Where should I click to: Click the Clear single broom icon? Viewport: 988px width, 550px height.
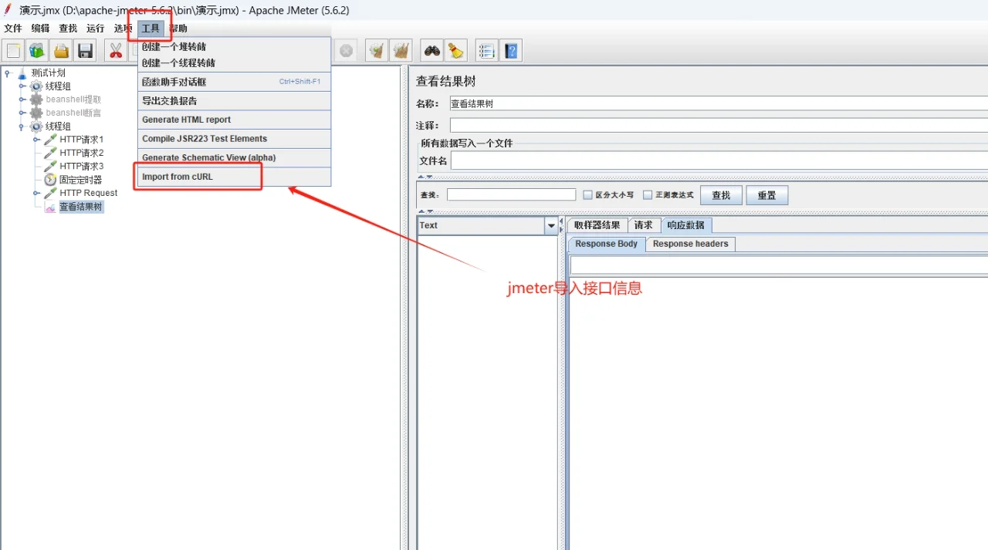point(377,51)
